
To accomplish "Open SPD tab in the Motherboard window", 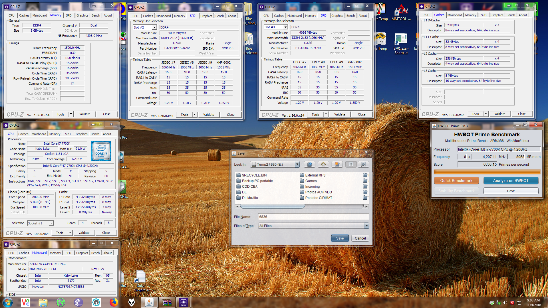I will pos(68,253).
